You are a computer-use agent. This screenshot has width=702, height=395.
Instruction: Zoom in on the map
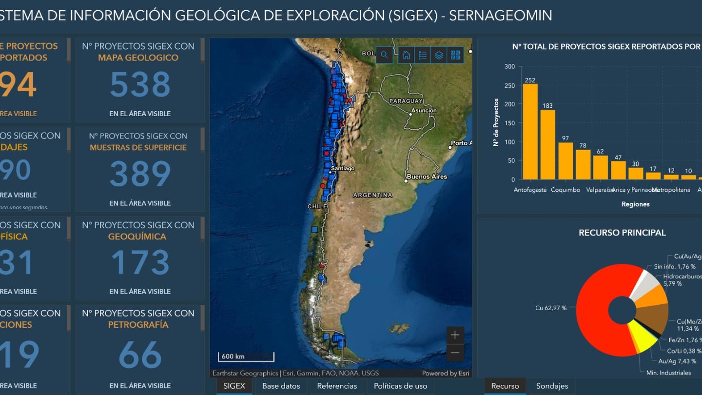coord(455,335)
